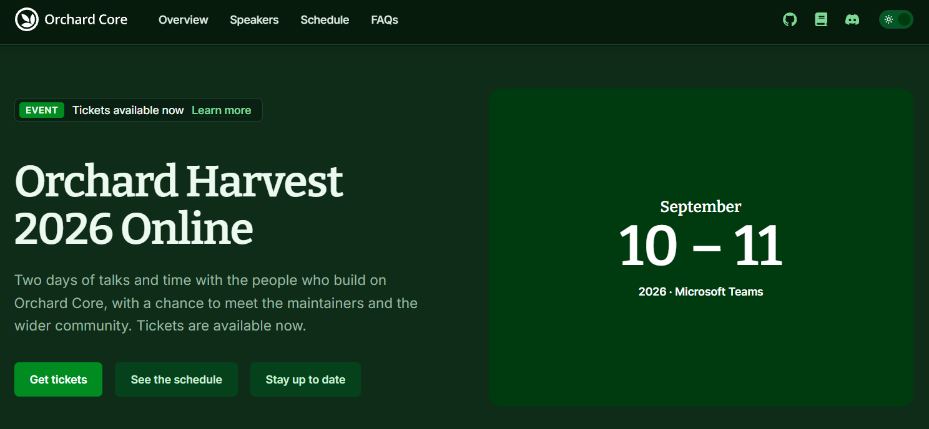Click the '10 – 11' date text
929x429 pixels.
(x=700, y=246)
